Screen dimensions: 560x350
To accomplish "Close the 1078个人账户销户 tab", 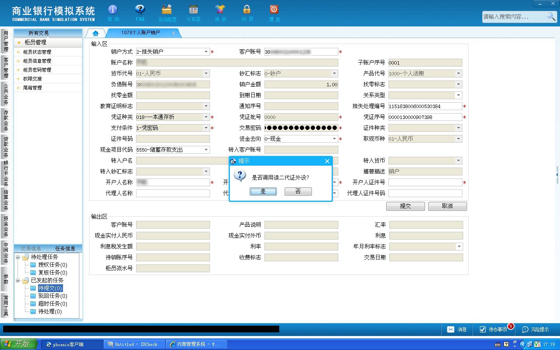I will click(173, 33).
